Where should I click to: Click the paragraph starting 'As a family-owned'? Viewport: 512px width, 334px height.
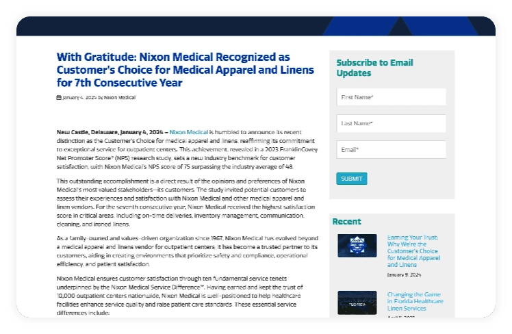(187, 251)
